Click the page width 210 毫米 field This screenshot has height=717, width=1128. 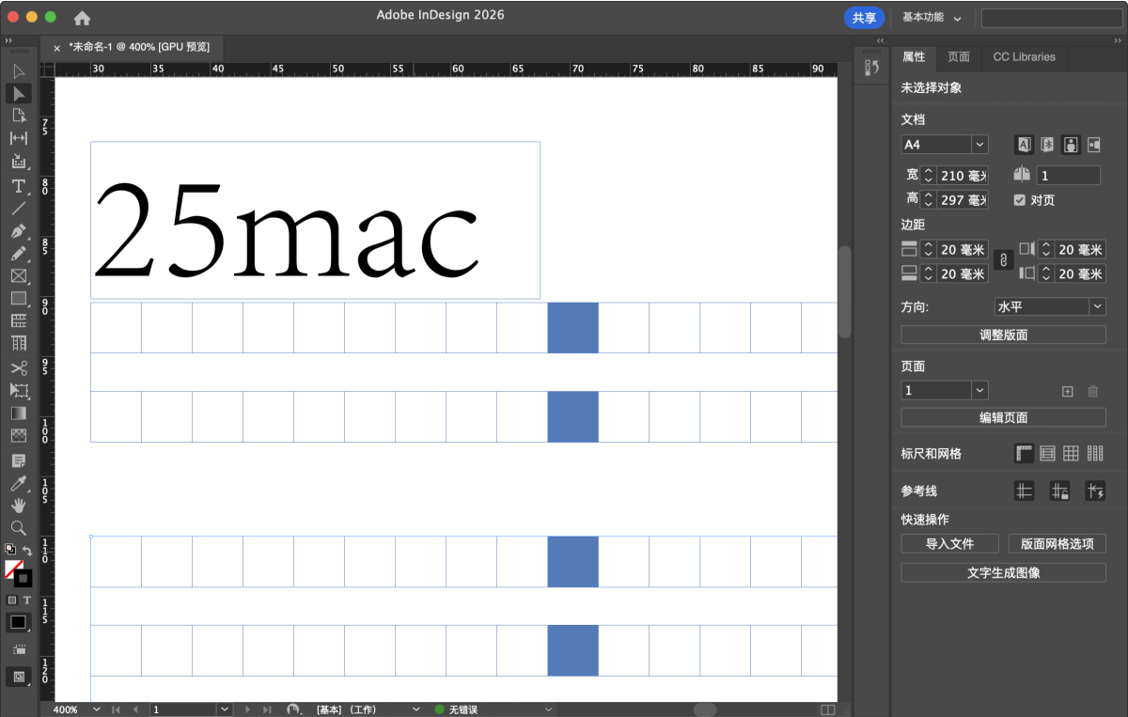coord(963,176)
